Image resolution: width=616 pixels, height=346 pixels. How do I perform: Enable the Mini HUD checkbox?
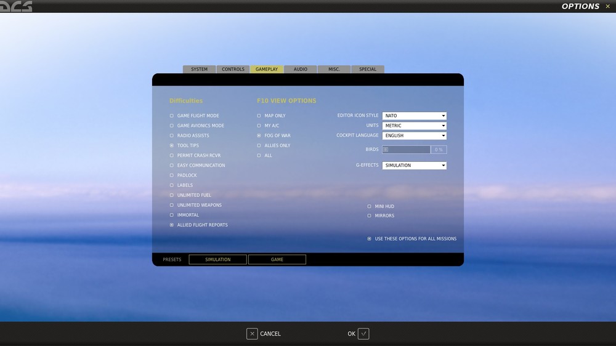coord(369,206)
